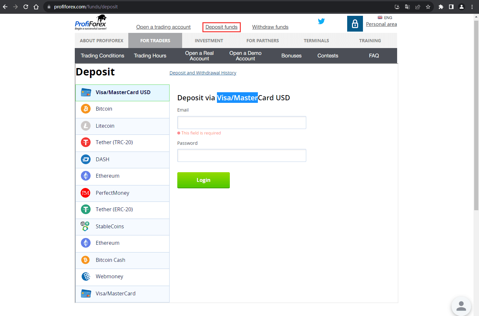The width and height of the screenshot is (479, 316).
Task: Click the green Tether ERC-20 icon
Action: pyautogui.click(x=86, y=209)
